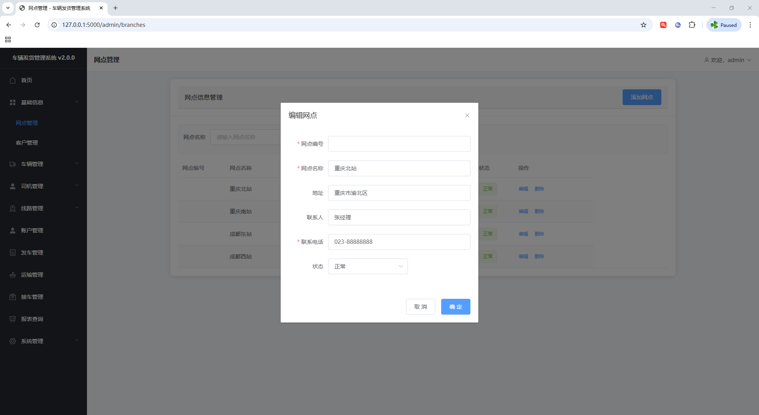Click the 车辆管理 truck icon
The height and width of the screenshot is (415, 759).
point(13,164)
